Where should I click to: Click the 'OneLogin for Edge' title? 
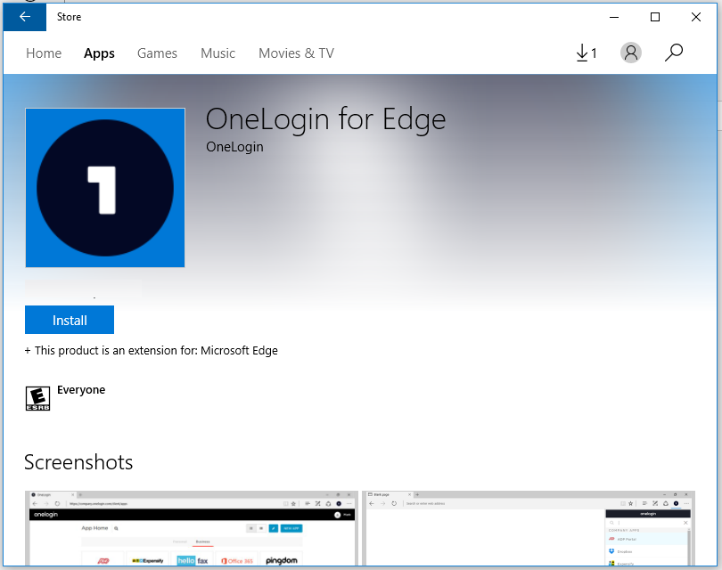(x=325, y=119)
